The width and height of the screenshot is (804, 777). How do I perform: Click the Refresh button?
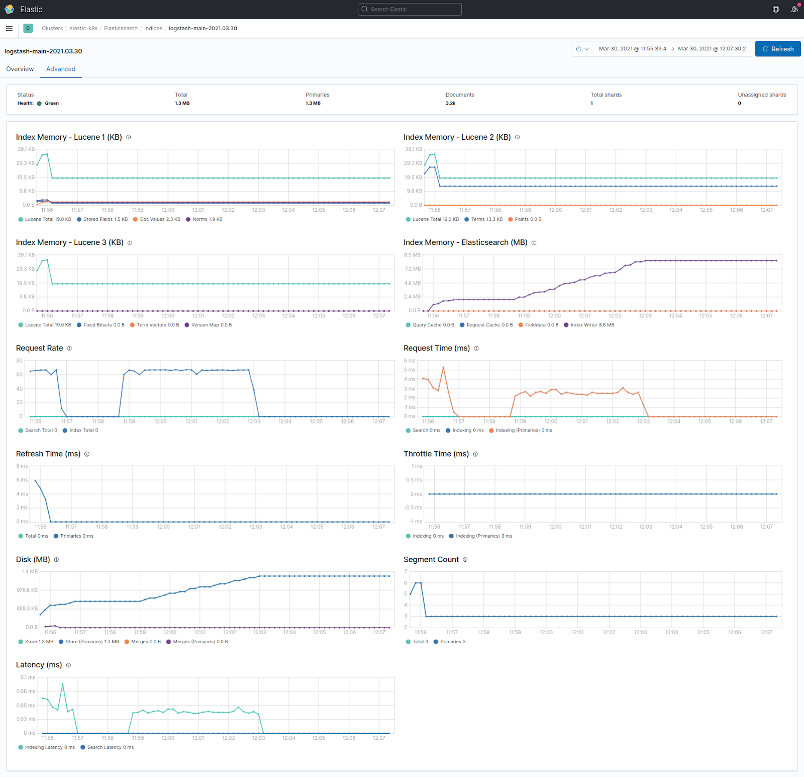click(x=777, y=49)
